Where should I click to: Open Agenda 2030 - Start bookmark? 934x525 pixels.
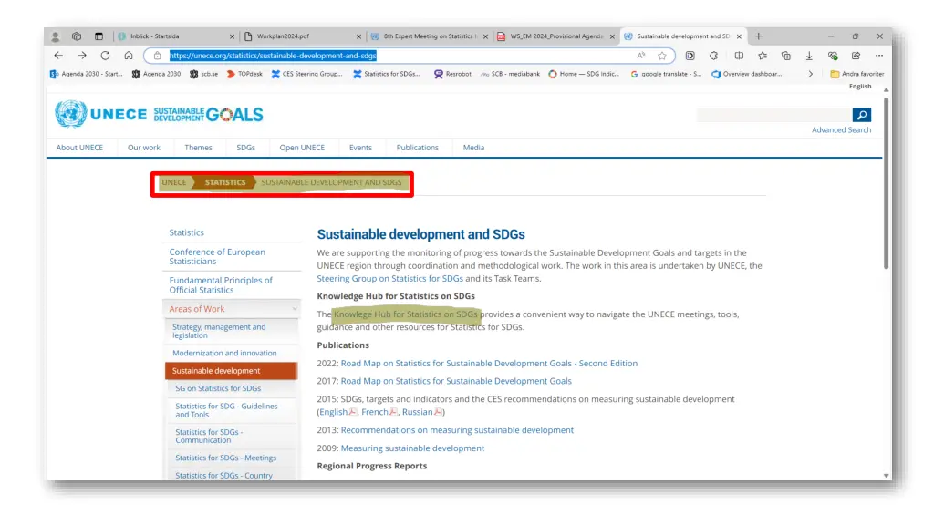(x=87, y=74)
